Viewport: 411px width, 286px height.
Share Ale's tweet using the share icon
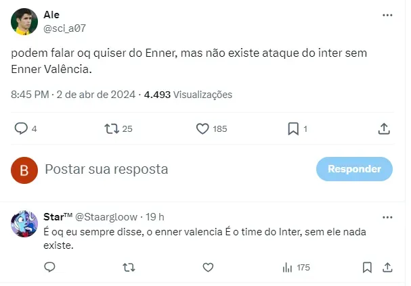[x=383, y=128]
